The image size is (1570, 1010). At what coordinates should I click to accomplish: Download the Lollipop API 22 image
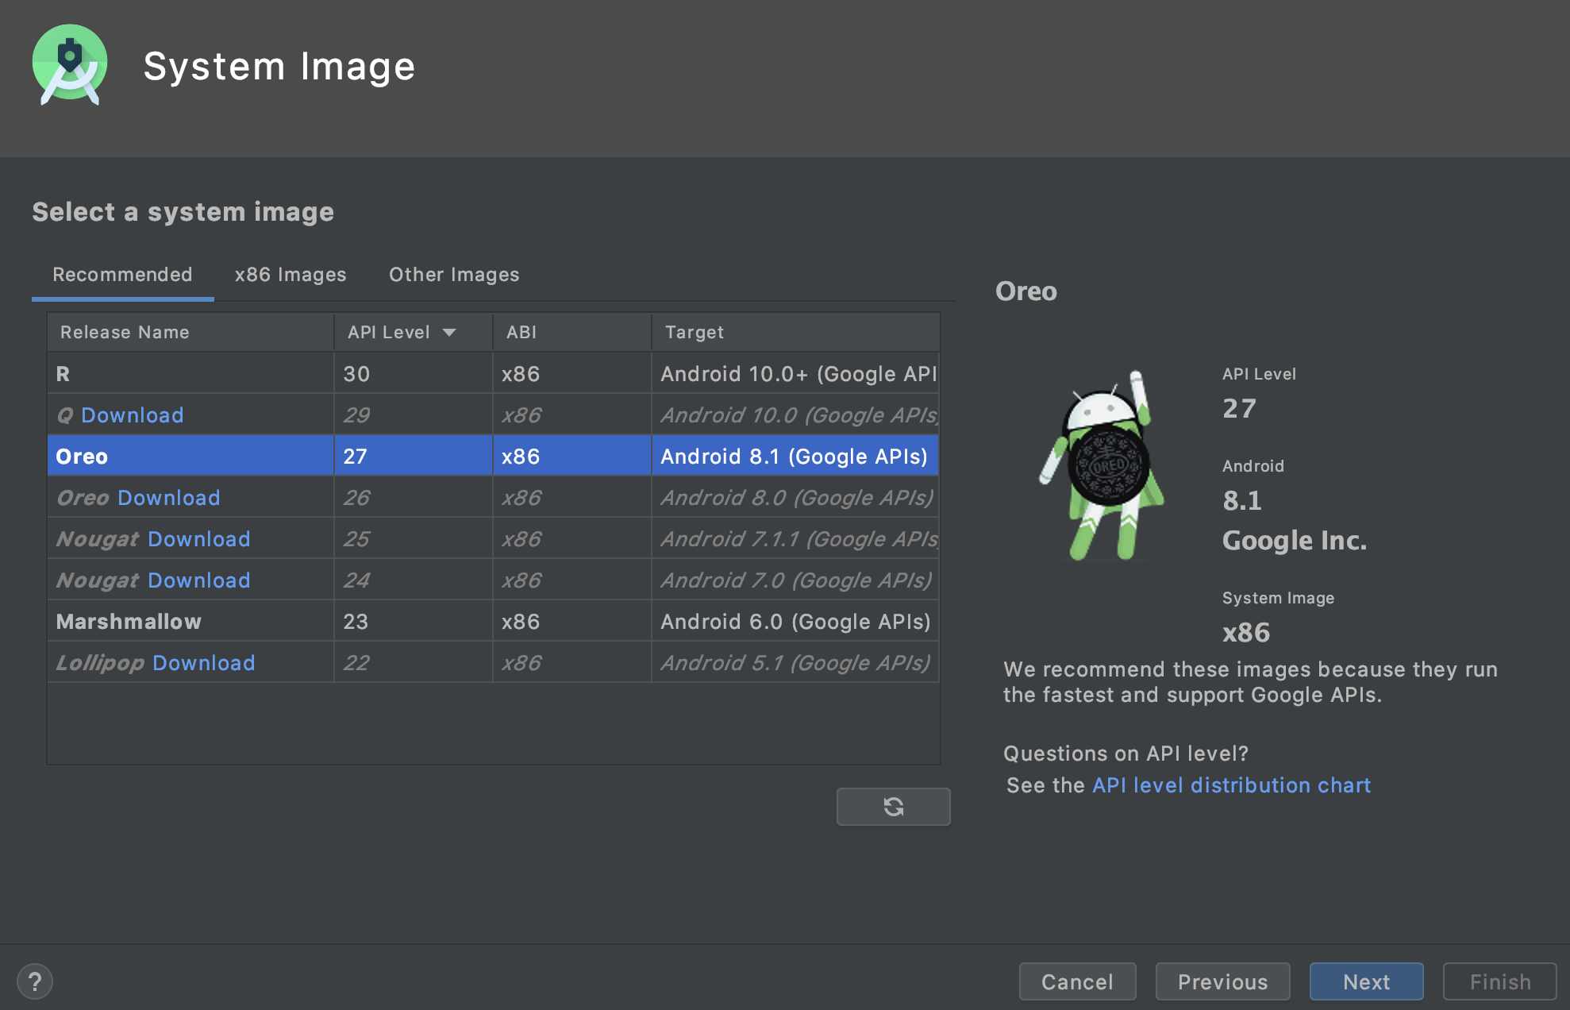click(x=203, y=662)
